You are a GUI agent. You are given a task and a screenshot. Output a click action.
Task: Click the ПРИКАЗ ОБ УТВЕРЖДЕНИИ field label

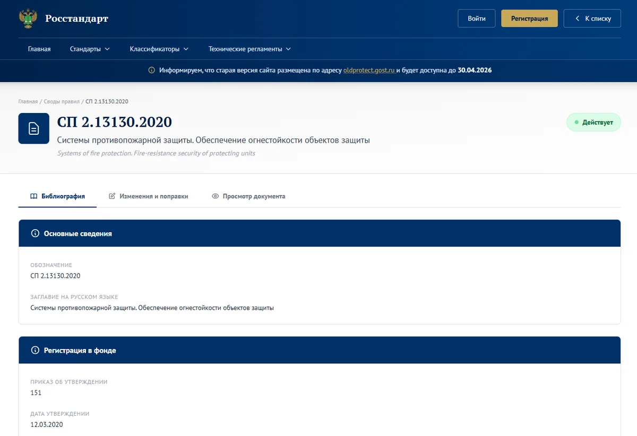[x=69, y=382]
